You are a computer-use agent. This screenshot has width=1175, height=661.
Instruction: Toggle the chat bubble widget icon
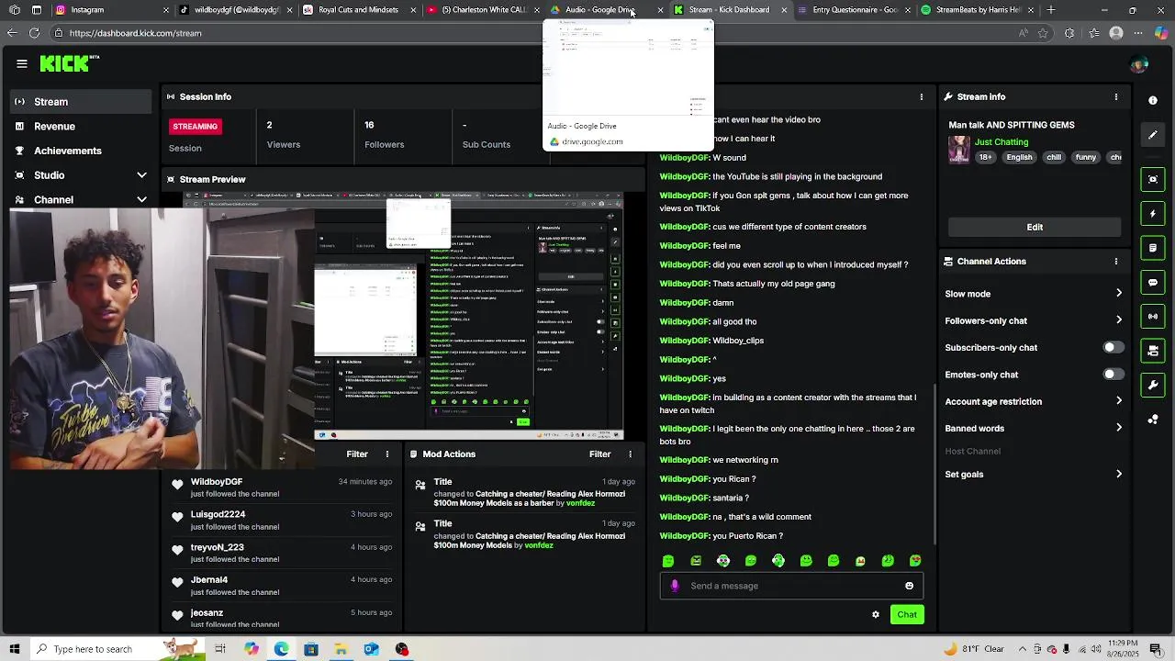tap(1153, 282)
